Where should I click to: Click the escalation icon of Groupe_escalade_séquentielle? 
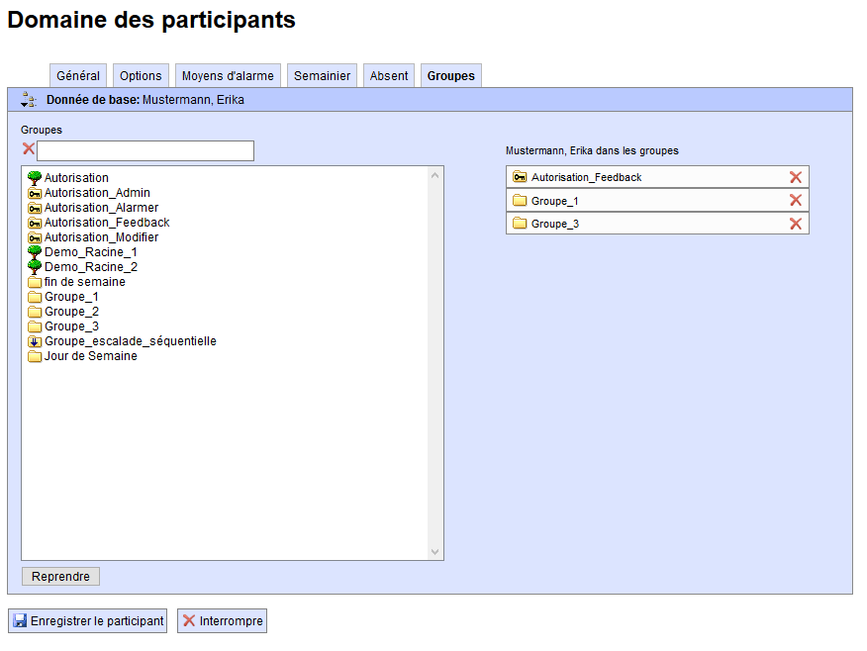tap(35, 341)
